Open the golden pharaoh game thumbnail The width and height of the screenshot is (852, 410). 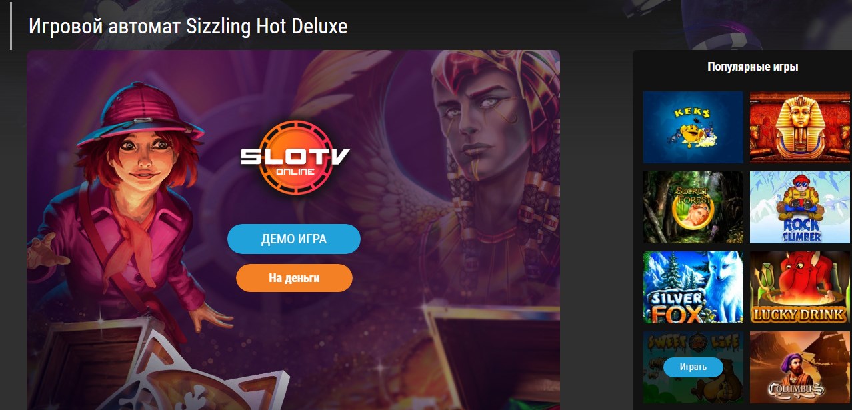tap(800, 127)
